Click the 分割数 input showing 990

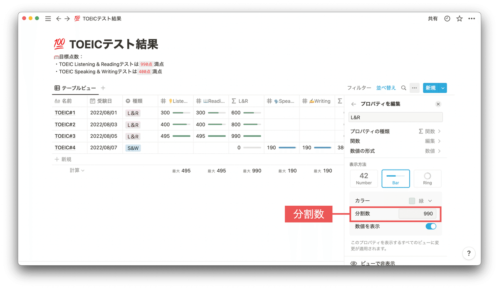tap(417, 214)
